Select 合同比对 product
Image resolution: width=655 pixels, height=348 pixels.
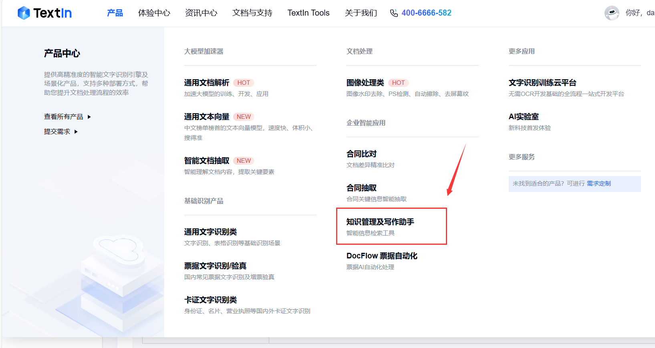[x=361, y=154]
